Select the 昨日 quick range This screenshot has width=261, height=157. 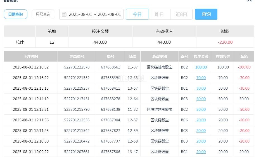pyautogui.click(x=159, y=14)
